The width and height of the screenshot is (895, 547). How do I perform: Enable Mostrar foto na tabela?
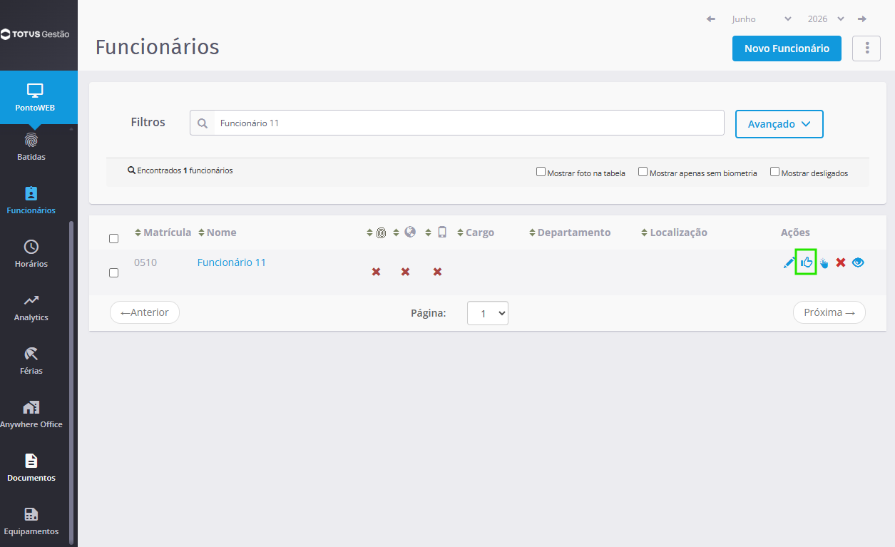click(x=541, y=172)
